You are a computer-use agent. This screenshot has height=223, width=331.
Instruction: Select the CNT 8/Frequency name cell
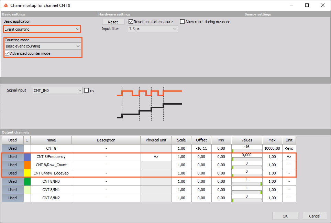[x=51, y=157]
